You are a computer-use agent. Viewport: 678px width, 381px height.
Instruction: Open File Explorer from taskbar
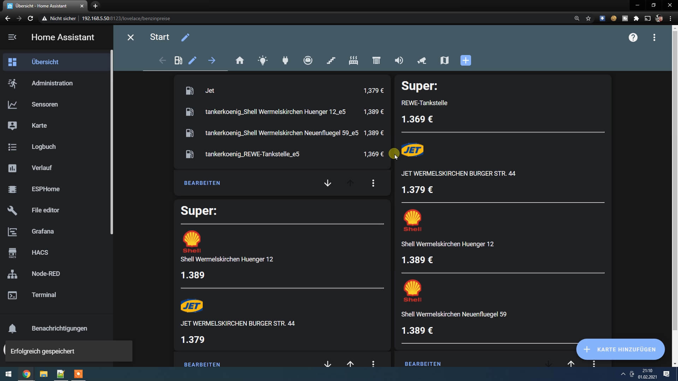pos(43,374)
